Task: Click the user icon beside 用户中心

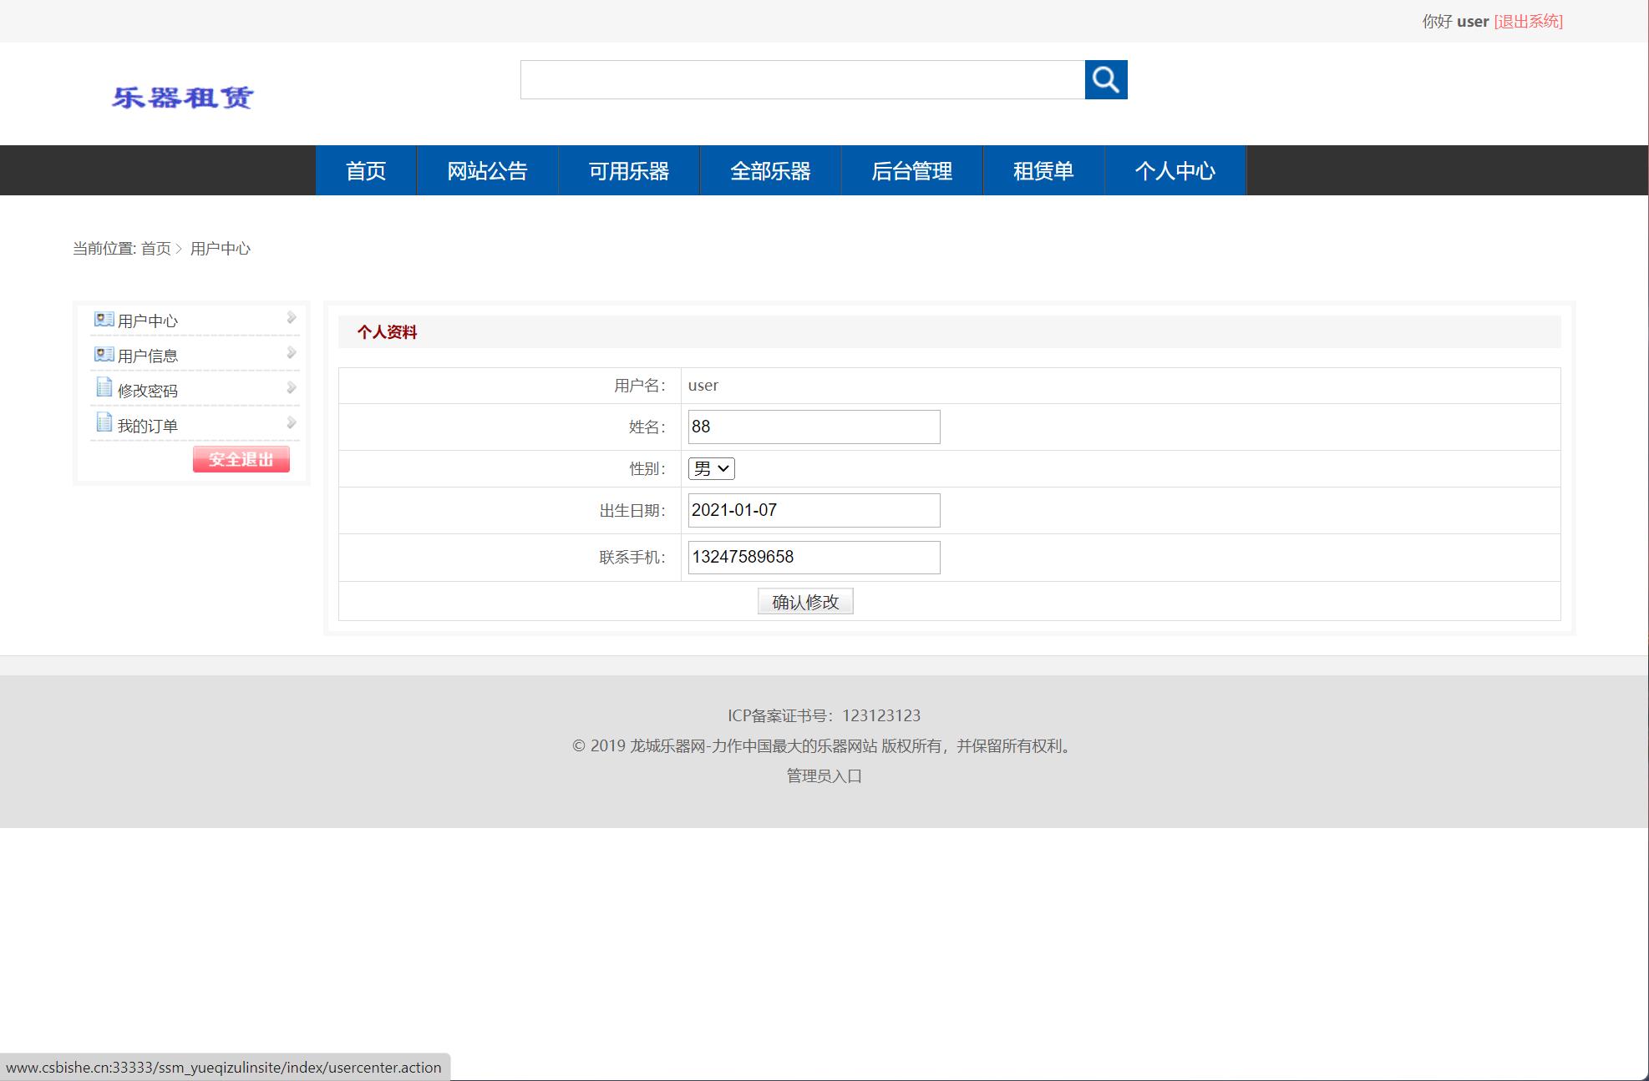Action: [x=103, y=319]
